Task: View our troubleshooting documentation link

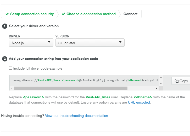Action: (76, 116)
